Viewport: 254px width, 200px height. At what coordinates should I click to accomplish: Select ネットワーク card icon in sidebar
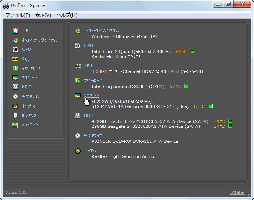pyautogui.click(x=15, y=125)
